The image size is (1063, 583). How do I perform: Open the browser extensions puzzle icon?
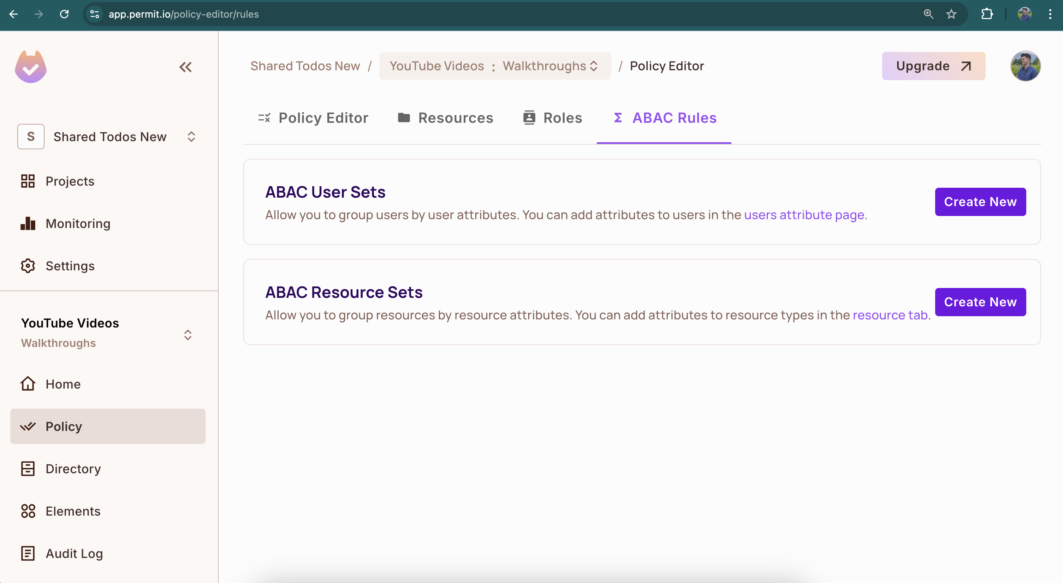click(987, 14)
